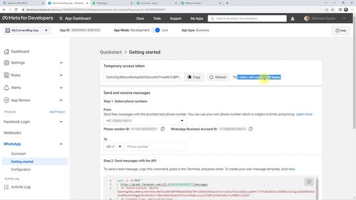
Task: Copy the Phone number ID with its icon
Action: [162, 129]
